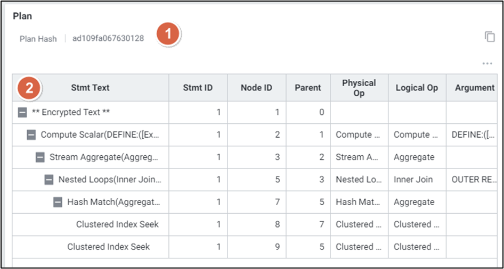Click the Logical Op column header
The image size is (504, 269).
point(417,88)
